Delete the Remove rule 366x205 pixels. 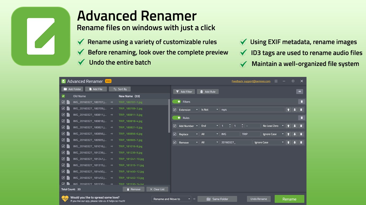pyautogui.click(x=301, y=142)
